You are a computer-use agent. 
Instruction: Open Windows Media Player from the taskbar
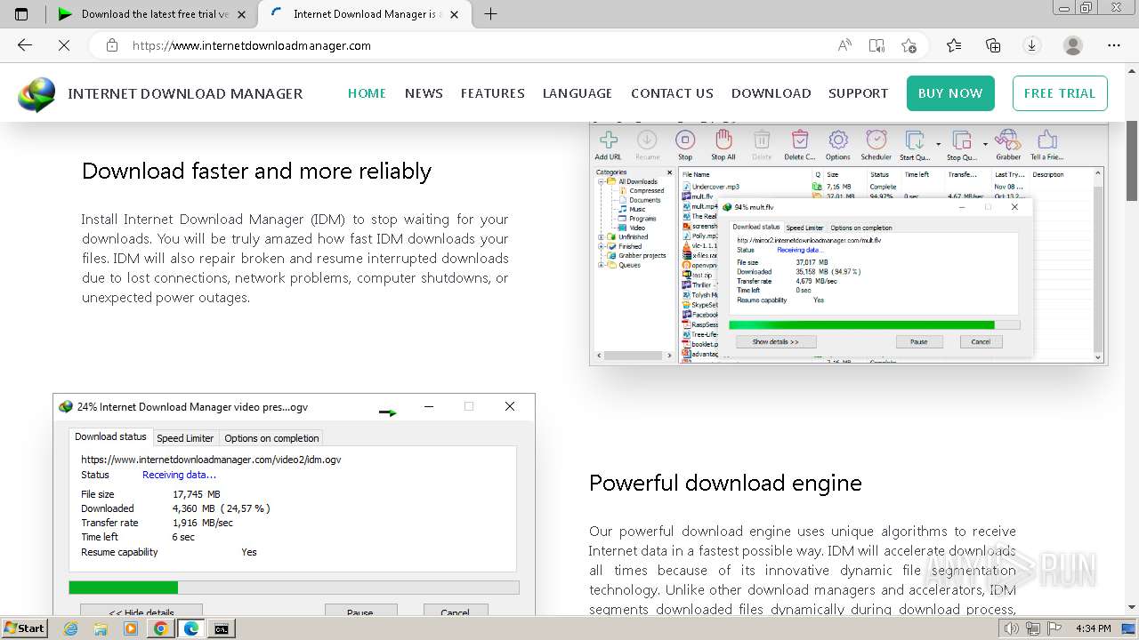[131, 628]
